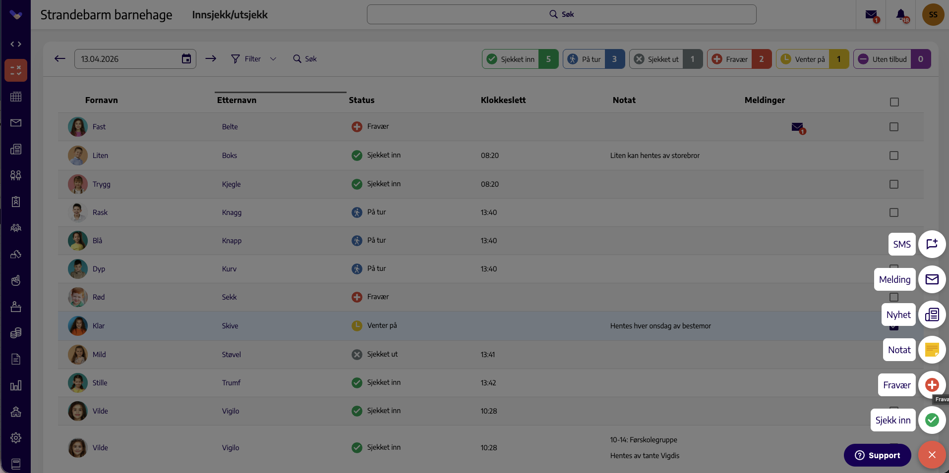Filter by Sjekket inn status chip
949x473 pixels.
coord(520,59)
